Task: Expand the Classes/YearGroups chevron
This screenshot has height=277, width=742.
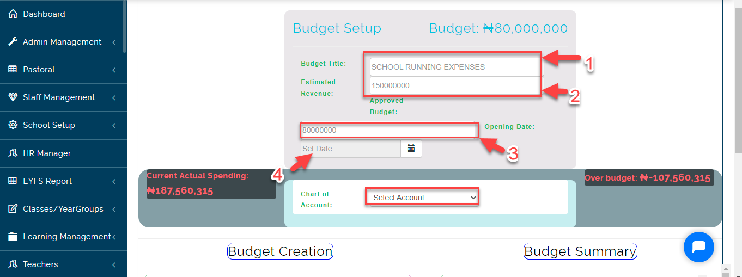Action: (114, 209)
